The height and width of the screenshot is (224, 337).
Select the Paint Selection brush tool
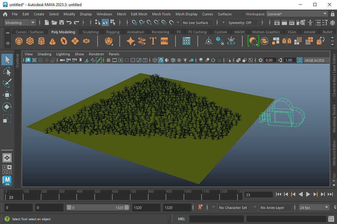pos(7,83)
